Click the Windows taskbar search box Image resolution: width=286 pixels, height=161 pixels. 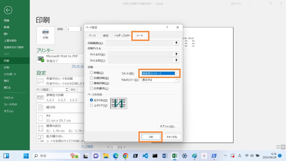56,156
